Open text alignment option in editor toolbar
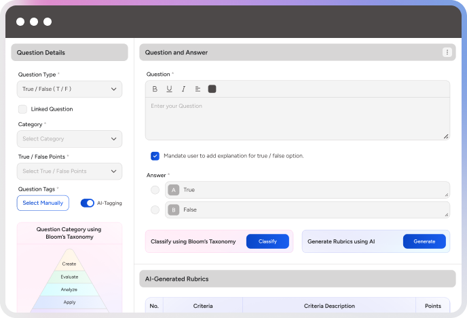 [x=198, y=89]
